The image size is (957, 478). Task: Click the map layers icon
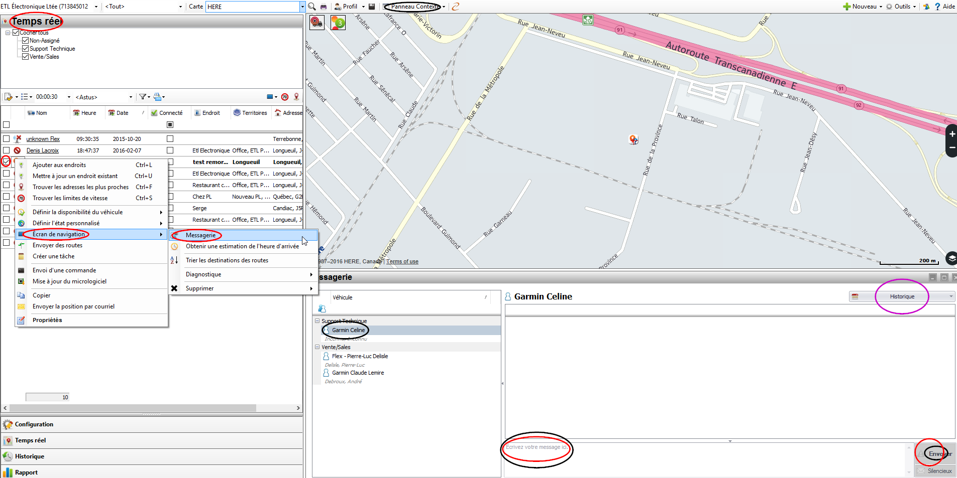pyautogui.click(x=951, y=258)
